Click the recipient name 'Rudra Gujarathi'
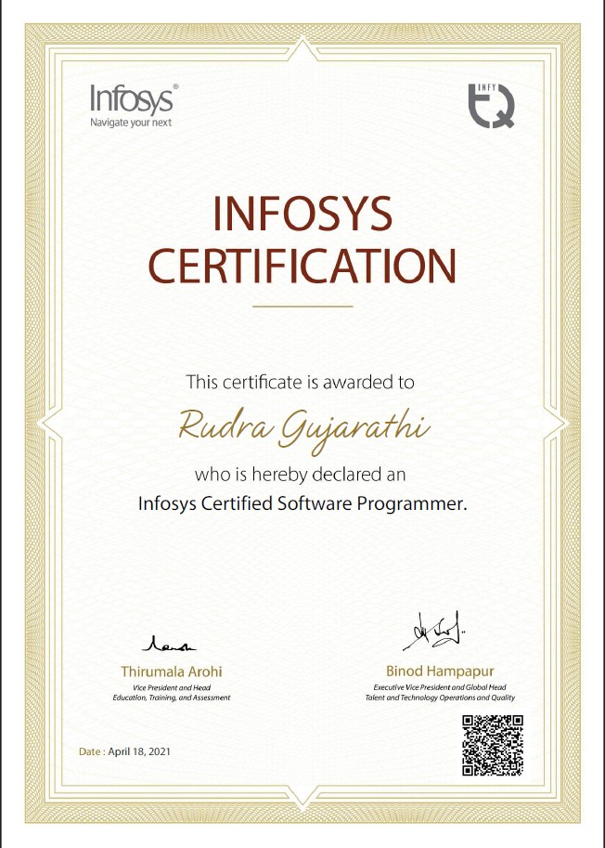Image resolution: width=605 pixels, height=848 pixels. 304,430
